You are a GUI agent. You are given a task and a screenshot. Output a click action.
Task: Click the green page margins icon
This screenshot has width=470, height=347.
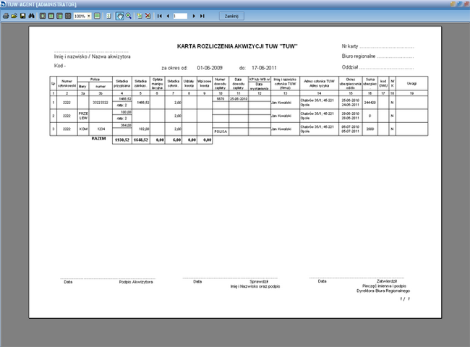click(x=97, y=16)
